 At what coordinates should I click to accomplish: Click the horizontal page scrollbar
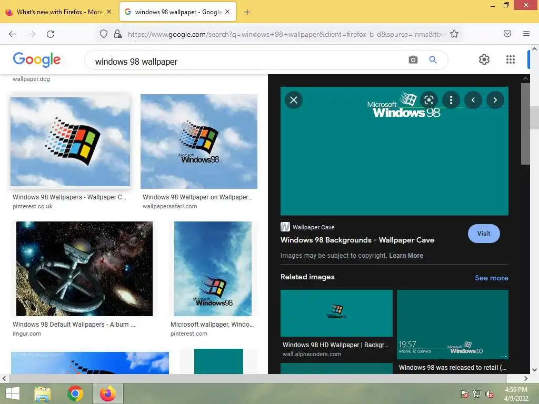257,379
